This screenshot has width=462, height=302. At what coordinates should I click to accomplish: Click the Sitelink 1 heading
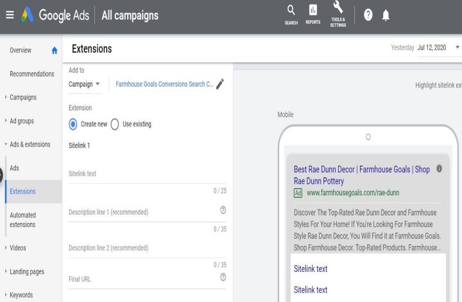(x=80, y=145)
